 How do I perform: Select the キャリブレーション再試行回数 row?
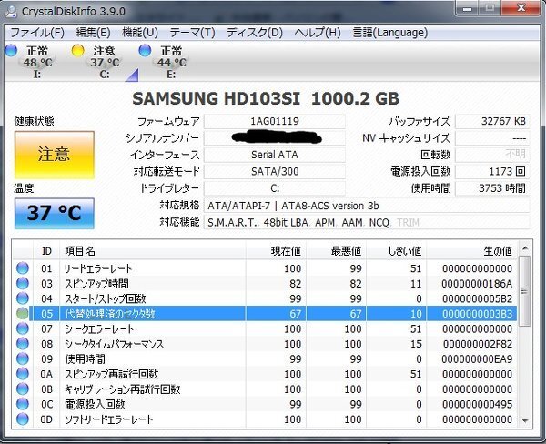coord(265,389)
